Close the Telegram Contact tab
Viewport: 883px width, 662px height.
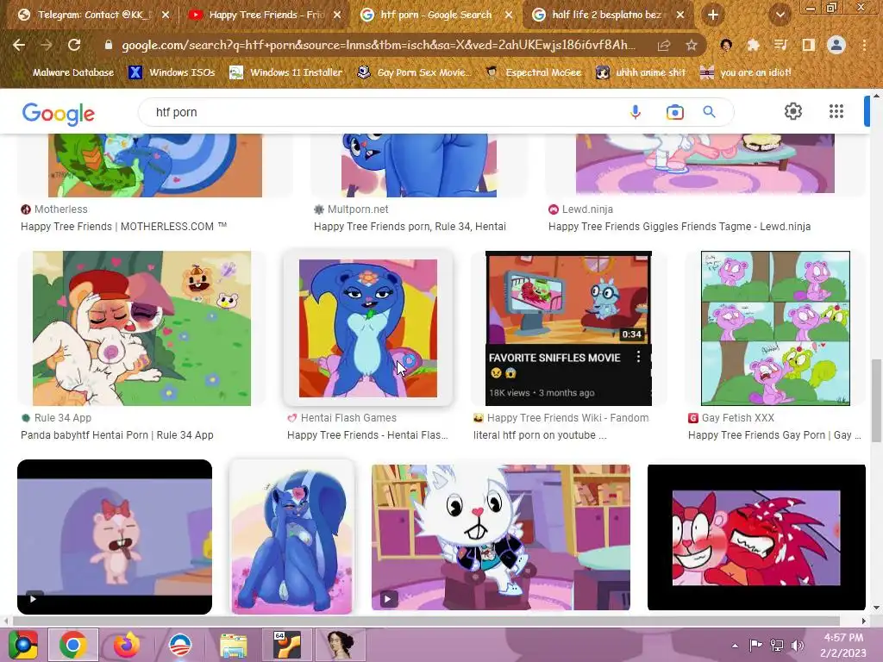tap(166, 16)
